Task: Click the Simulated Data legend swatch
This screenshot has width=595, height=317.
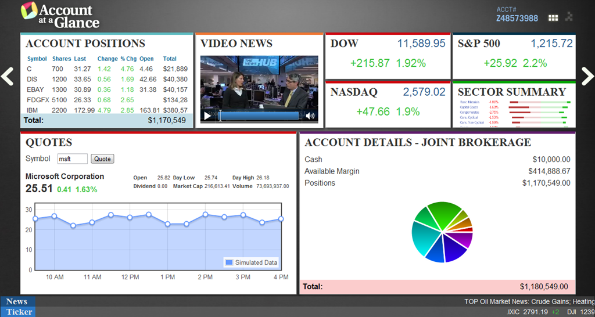Action: tap(229, 262)
